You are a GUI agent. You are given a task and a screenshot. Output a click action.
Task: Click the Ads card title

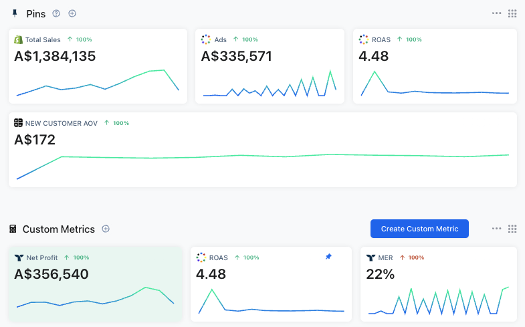(220, 40)
